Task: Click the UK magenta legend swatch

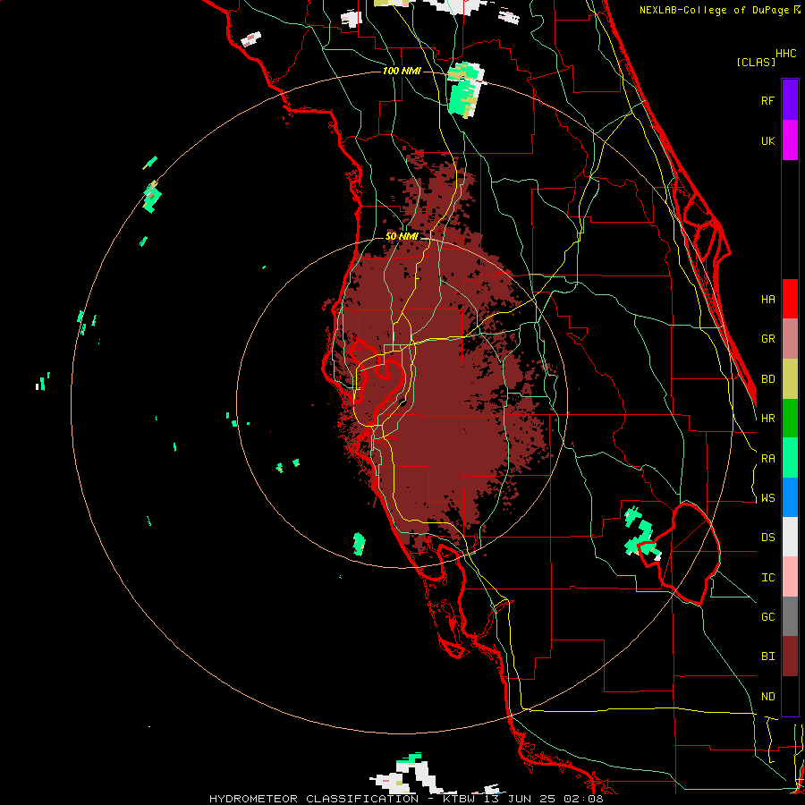Action: [x=790, y=140]
